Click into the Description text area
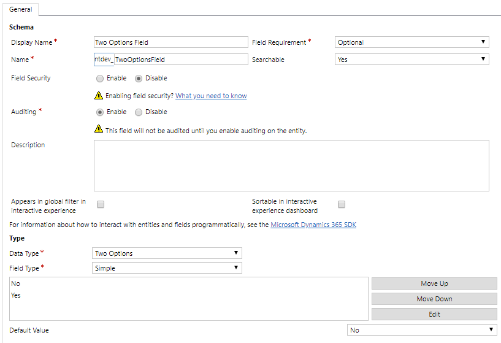Viewport: 501px width, 343px height. (291, 166)
